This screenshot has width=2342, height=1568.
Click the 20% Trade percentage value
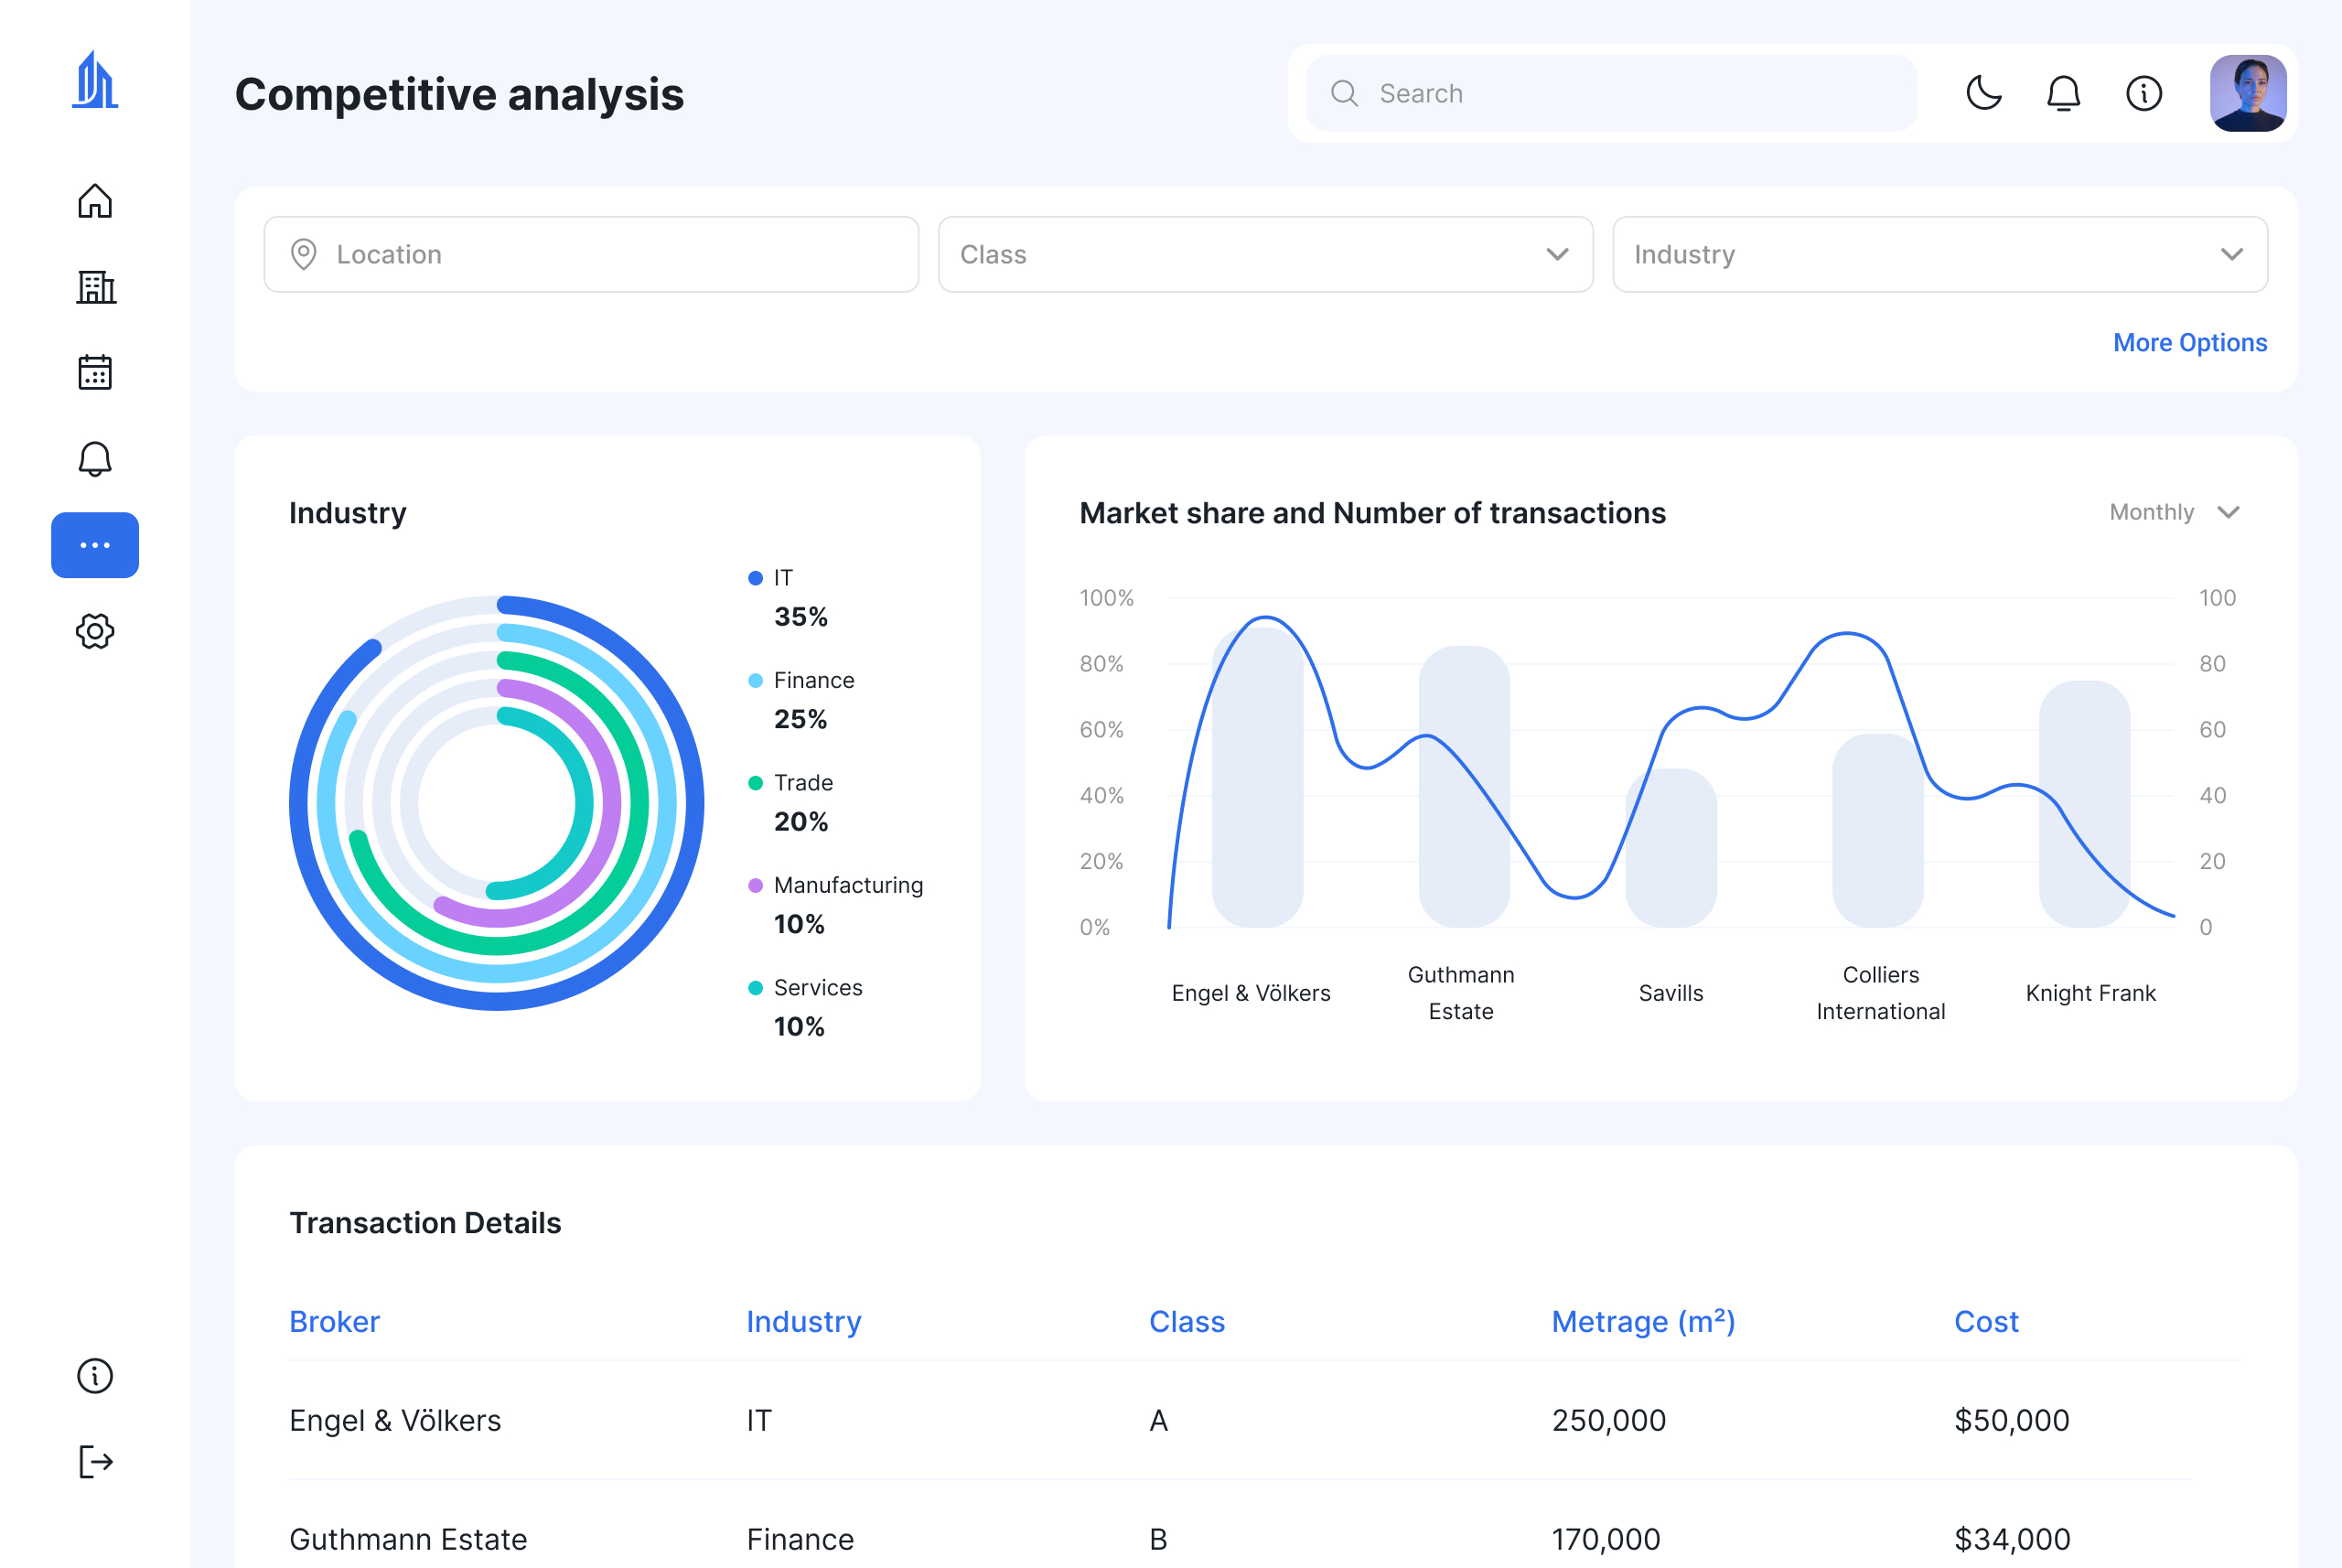[x=800, y=822]
